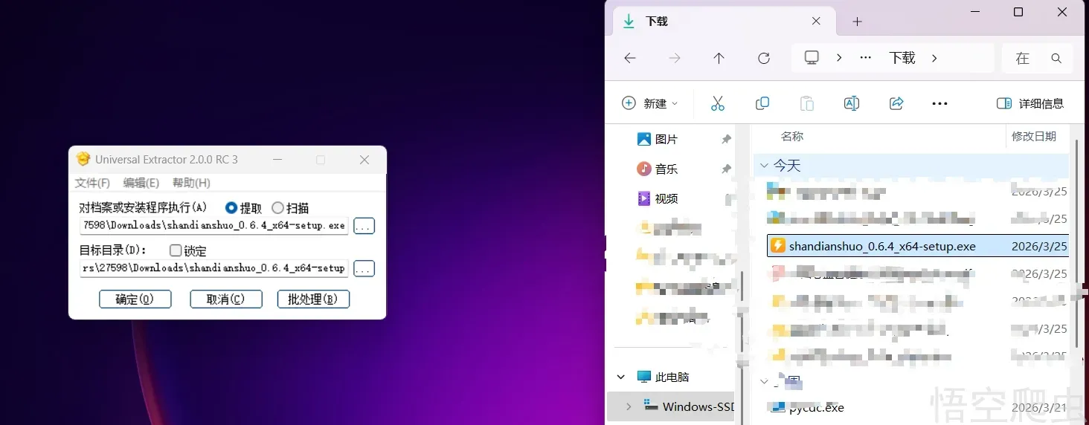
Task: Select the 扫描 (Scan) radio button
Action: (x=277, y=208)
